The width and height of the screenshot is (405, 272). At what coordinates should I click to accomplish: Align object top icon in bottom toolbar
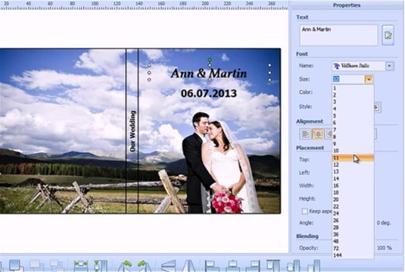(x=273, y=266)
